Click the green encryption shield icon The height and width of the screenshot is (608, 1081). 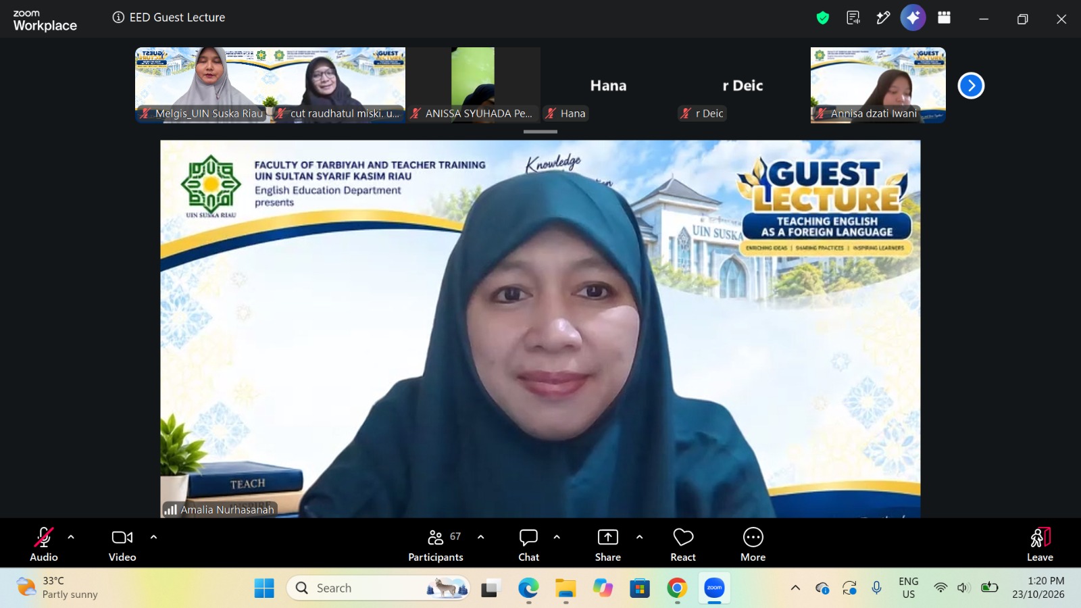(822, 18)
